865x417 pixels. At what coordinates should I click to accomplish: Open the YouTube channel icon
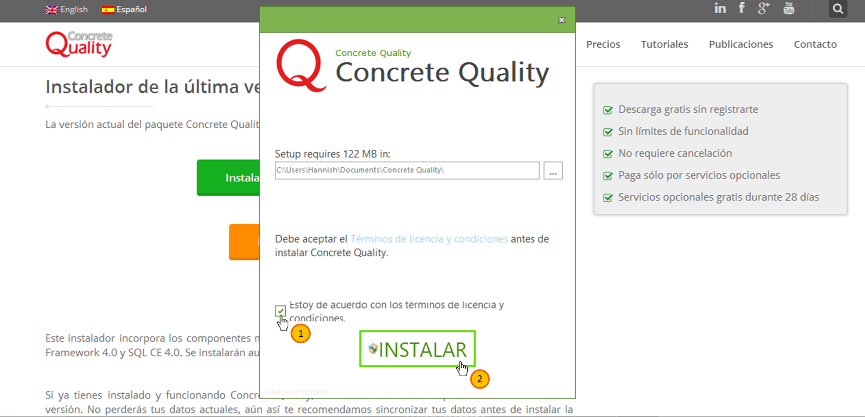(x=789, y=8)
